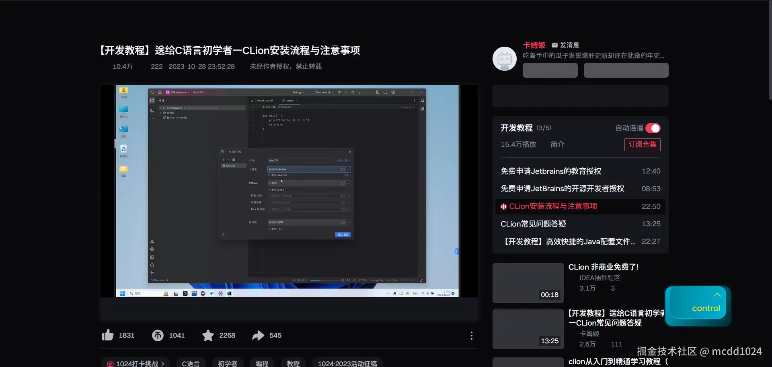Click the question-mark help icon in dialog

(x=224, y=235)
